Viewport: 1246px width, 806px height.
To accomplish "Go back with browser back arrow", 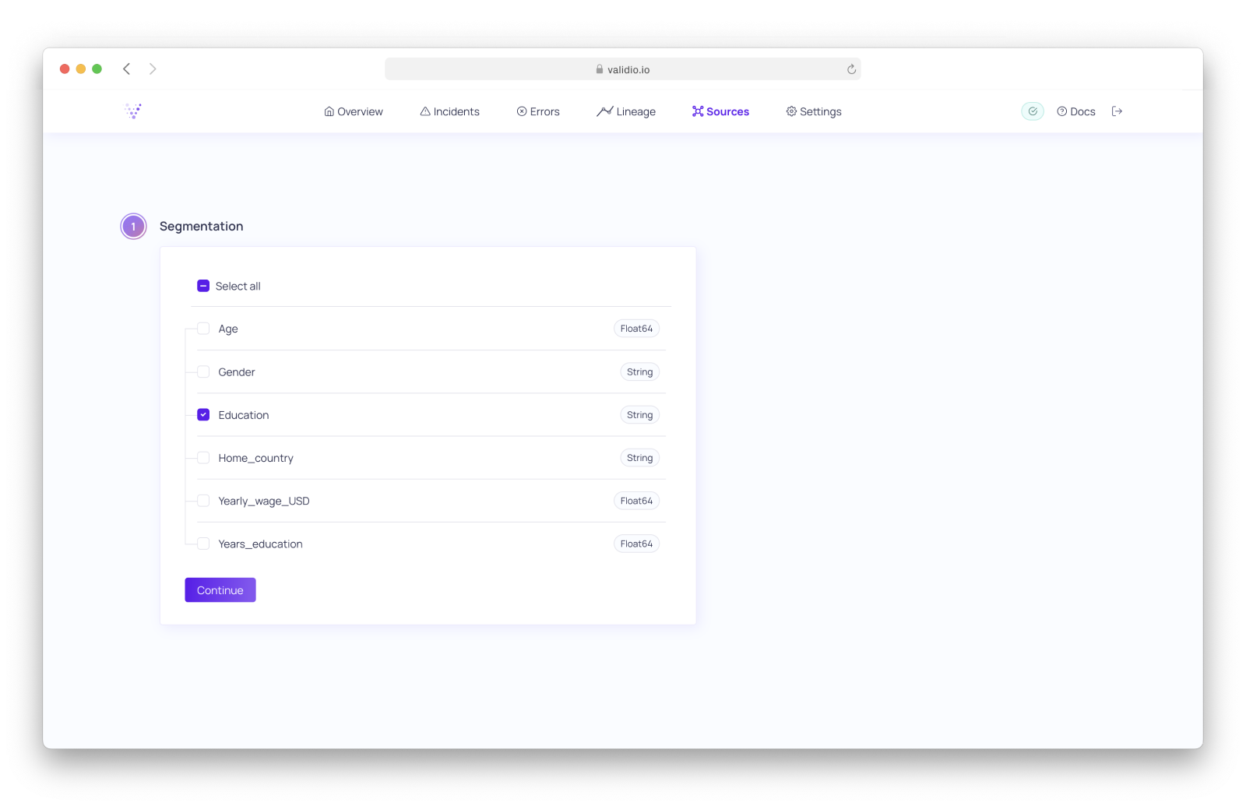I will (x=126, y=69).
